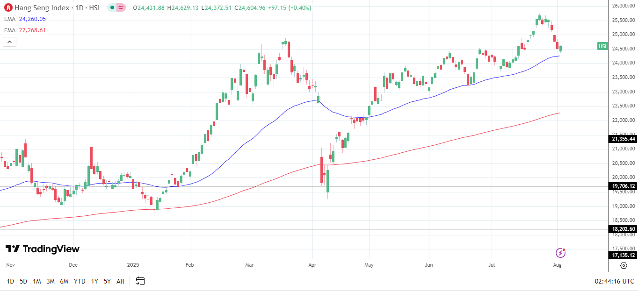The width and height of the screenshot is (638, 291).
Task: Click the 02:44:16 UTC timezone clock
Action: coord(614,281)
